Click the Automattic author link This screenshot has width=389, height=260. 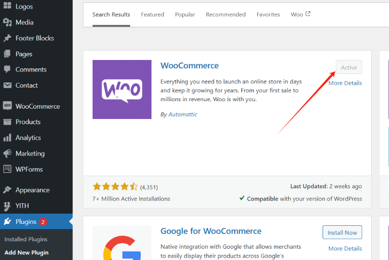183,114
